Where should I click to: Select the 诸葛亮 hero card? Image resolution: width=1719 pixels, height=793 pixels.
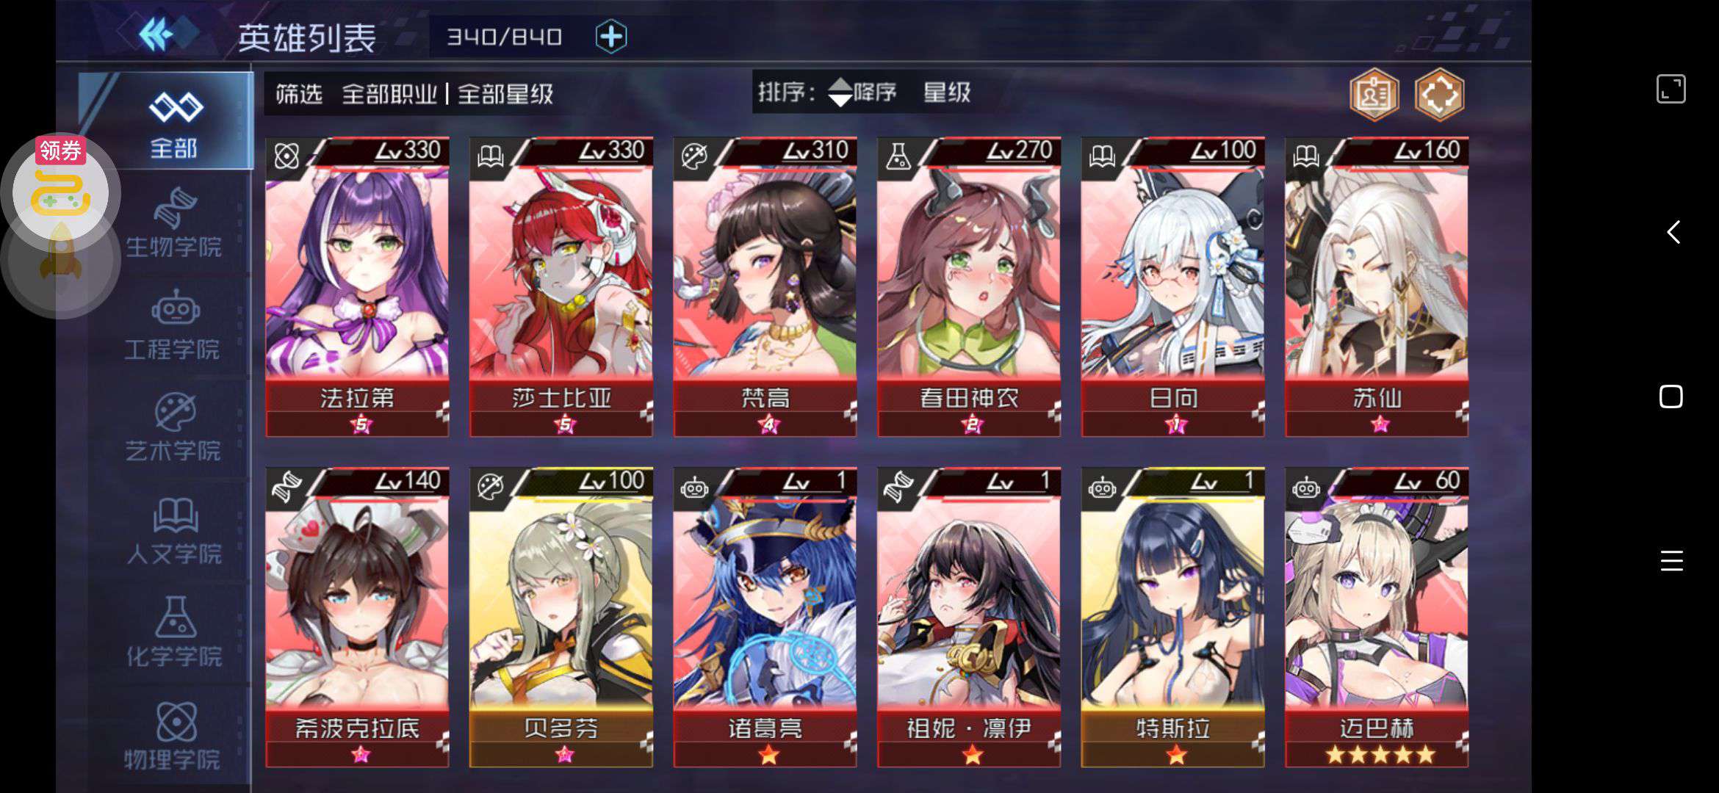coord(765,617)
